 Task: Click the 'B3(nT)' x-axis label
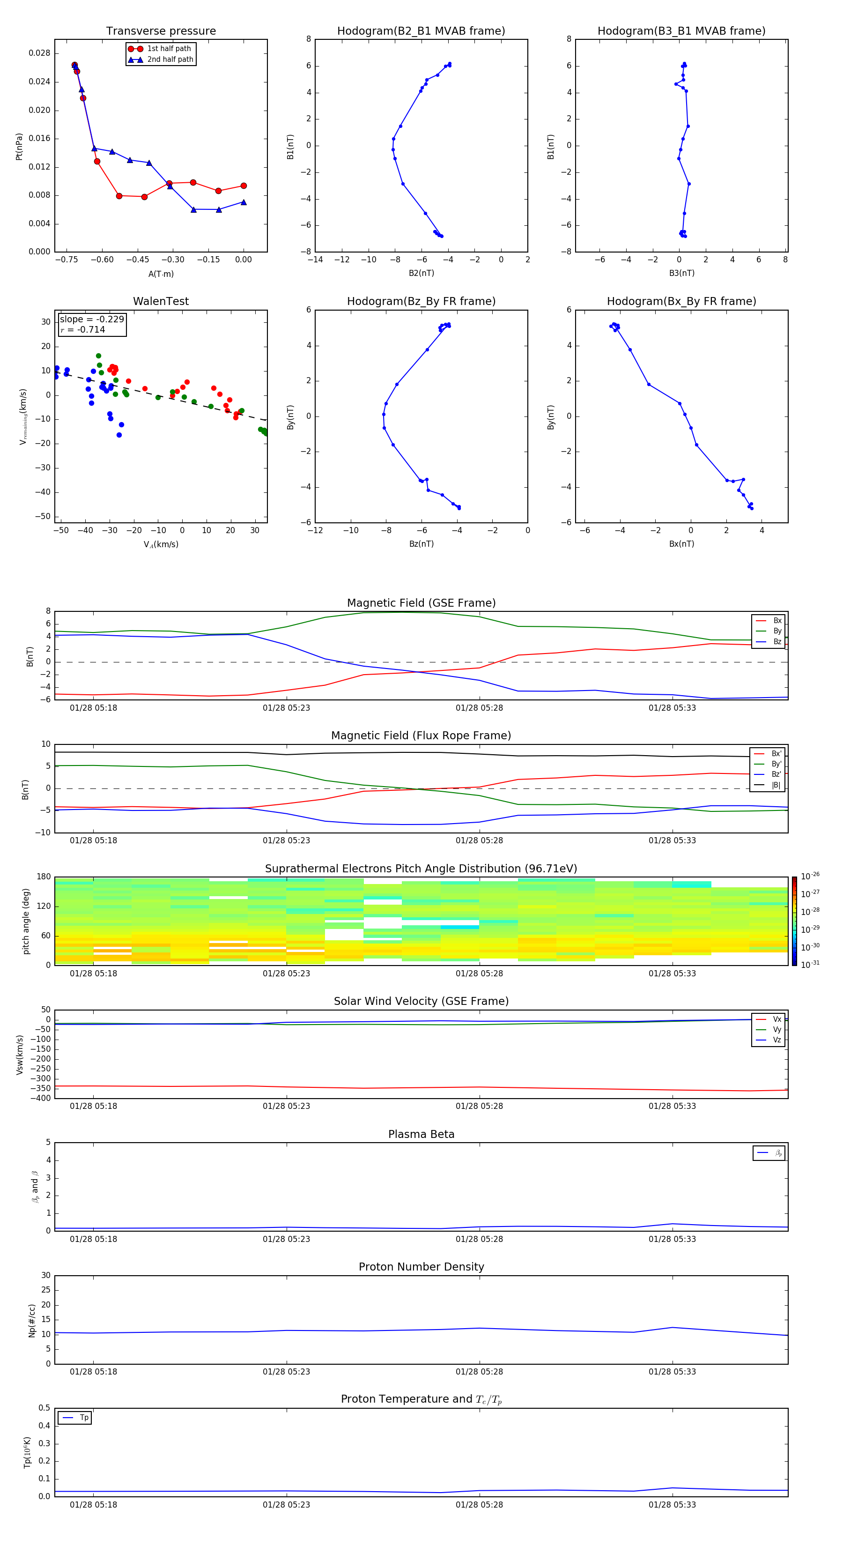pyautogui.click(x=681, y=273)
